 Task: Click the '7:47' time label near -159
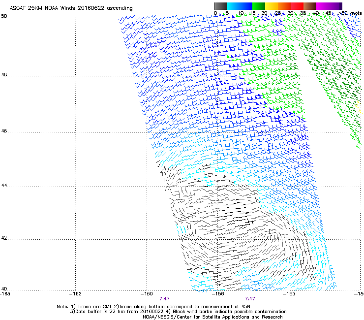point(164,299)
